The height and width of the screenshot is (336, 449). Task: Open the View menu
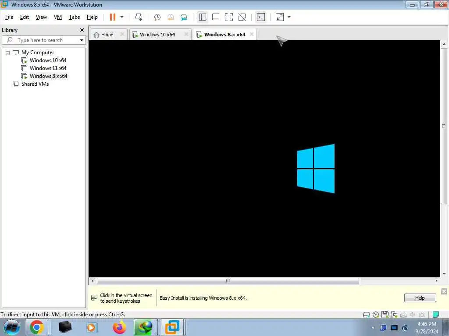coord(41,17)
